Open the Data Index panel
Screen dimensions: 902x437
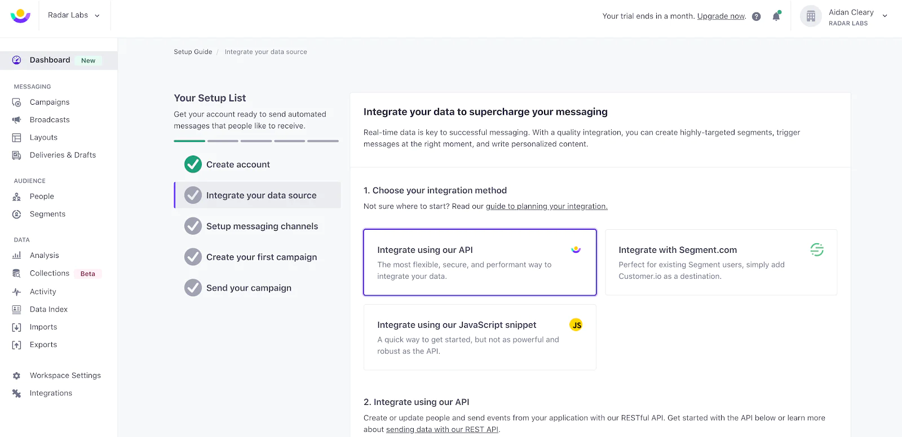[x=48, y=309]
